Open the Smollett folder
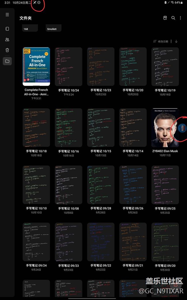The height and width of the screenshot is (300, 187). (54, 29)
